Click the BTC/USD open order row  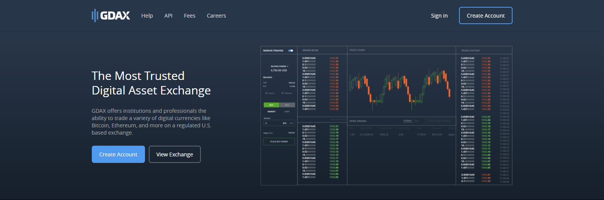coord(402,135)
